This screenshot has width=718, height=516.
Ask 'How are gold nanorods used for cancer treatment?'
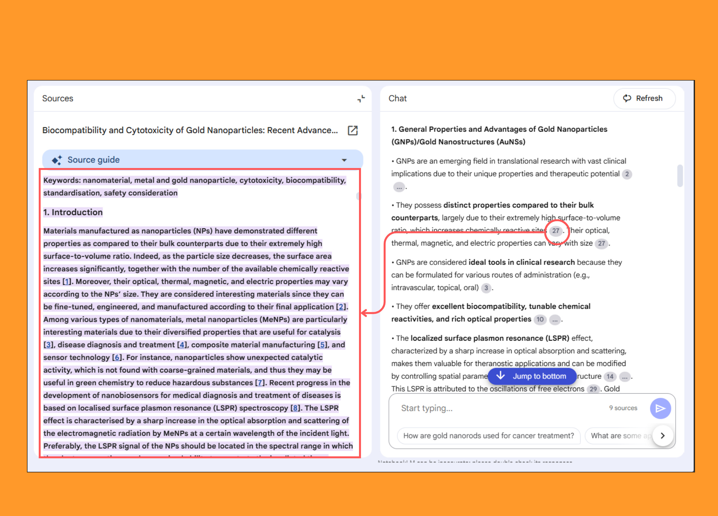pos(488,436)
